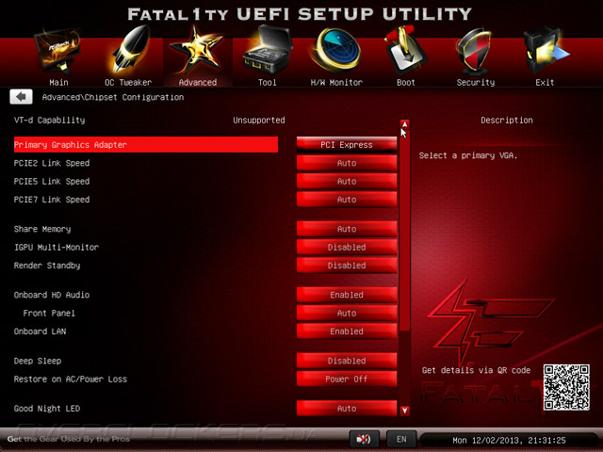Screen dimensions: 603x452
Task: Select the PCIE5 Link Speed label
Action: [x=52, y=182]
